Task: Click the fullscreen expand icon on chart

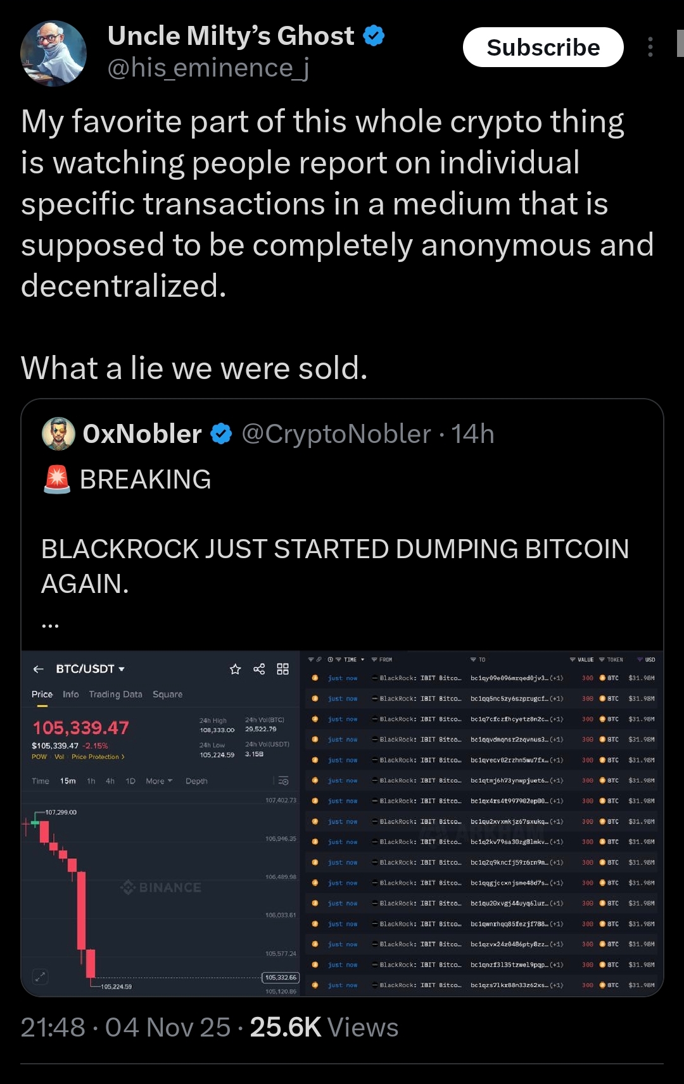Action: (40, 976)
